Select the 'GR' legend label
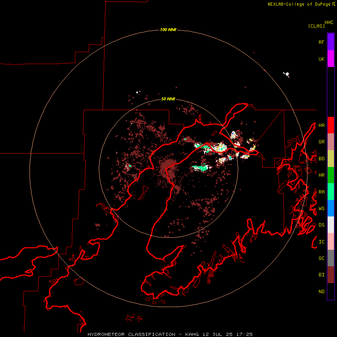This screenshot has width=337, height=337. pyautogui.click(x=321, y=142)
